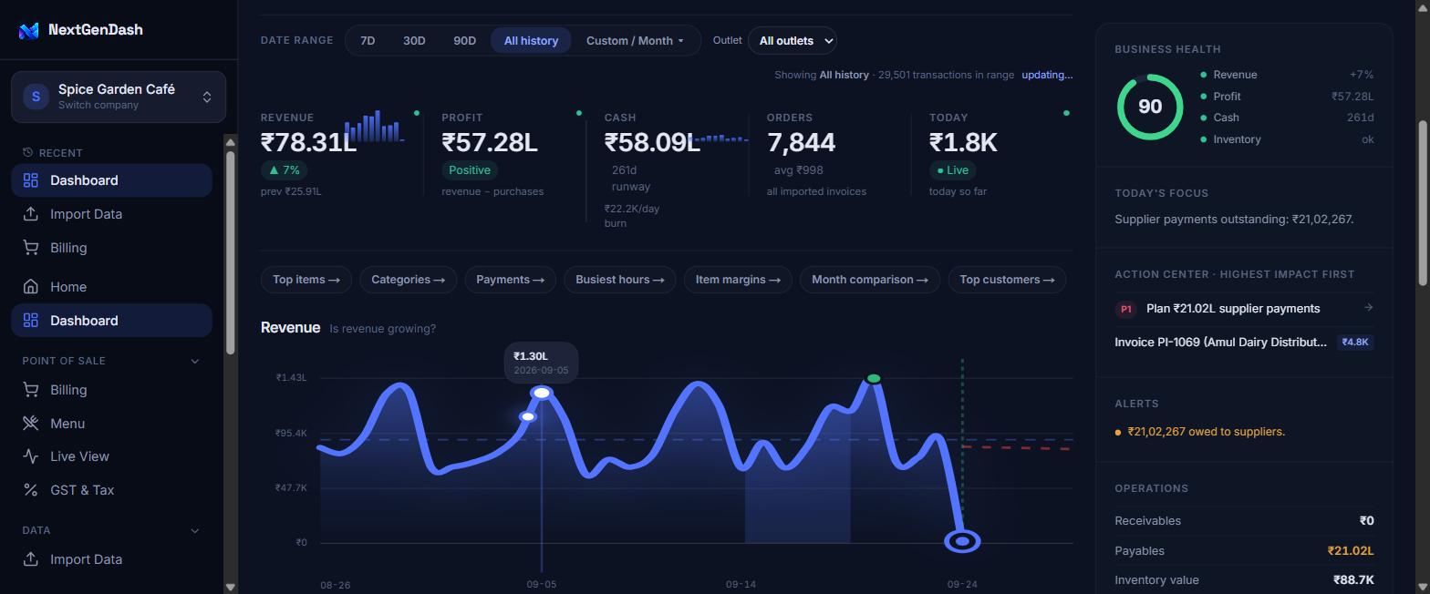The image size is (1430, 594).
Task: Click the 7% revenue growth badge
Action: tap(285, 170)
